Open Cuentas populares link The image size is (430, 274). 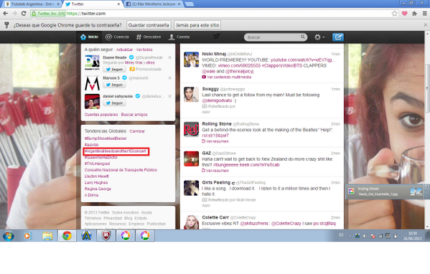pos(101,115)
